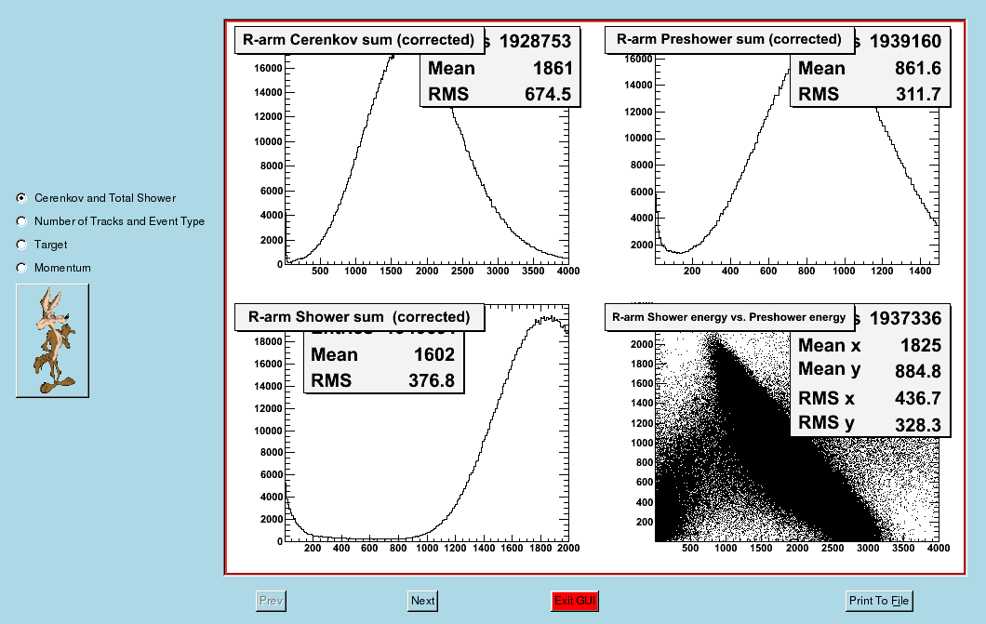The image size is (986, 624).
Task: Click the Shower energy vs. Preshower energy title
Action: coord(729,317)
